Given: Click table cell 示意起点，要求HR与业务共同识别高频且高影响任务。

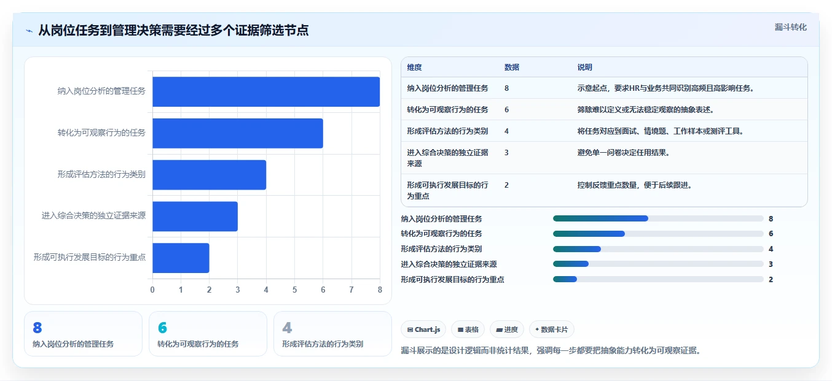Looking at the screenshot, I should click(x=665, y=88).
